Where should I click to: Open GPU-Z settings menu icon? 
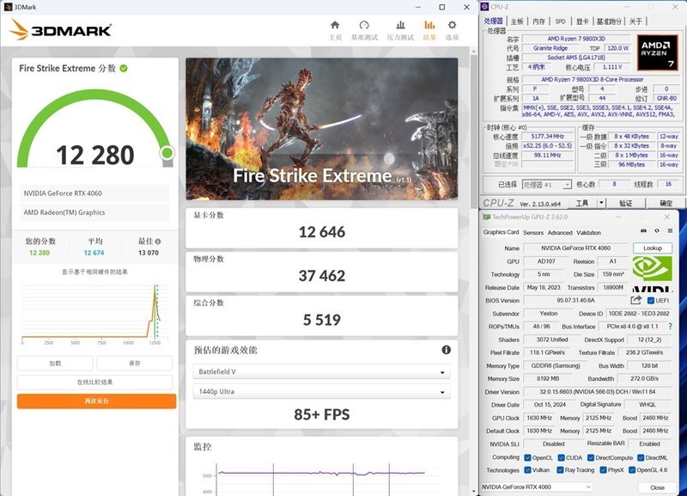(x=668, y=231)
